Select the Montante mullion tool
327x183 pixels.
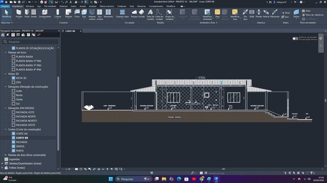pos(108,14)
